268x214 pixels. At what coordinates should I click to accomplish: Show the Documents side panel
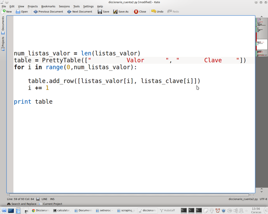[3, 25]
